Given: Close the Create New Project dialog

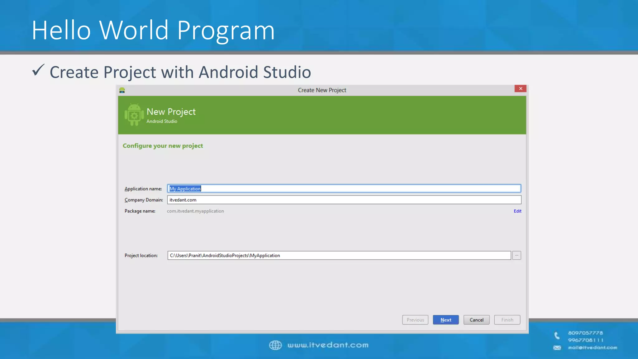Looking at the screenshot, I should pyautogui.click(x=520, y=89).
